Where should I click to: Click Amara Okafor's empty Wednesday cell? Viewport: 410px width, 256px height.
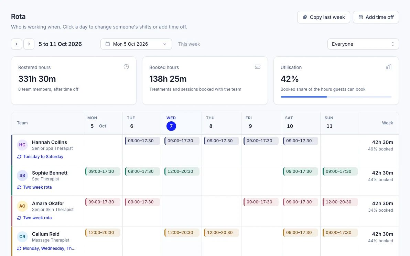(x=182, y=211)
